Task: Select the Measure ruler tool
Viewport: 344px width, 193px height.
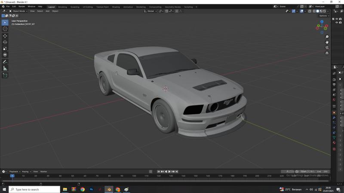Action: coord(5,68)
